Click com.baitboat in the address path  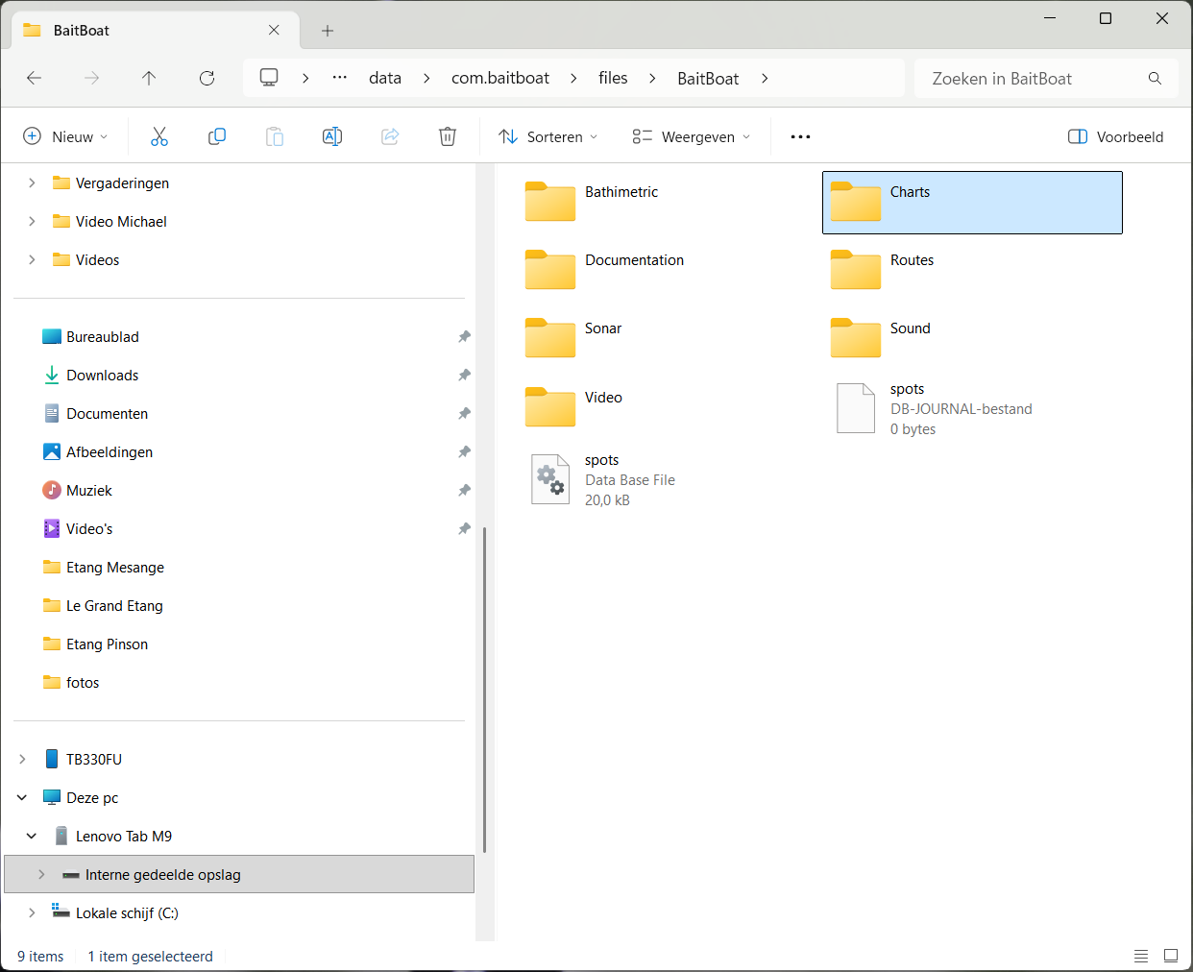500,79
